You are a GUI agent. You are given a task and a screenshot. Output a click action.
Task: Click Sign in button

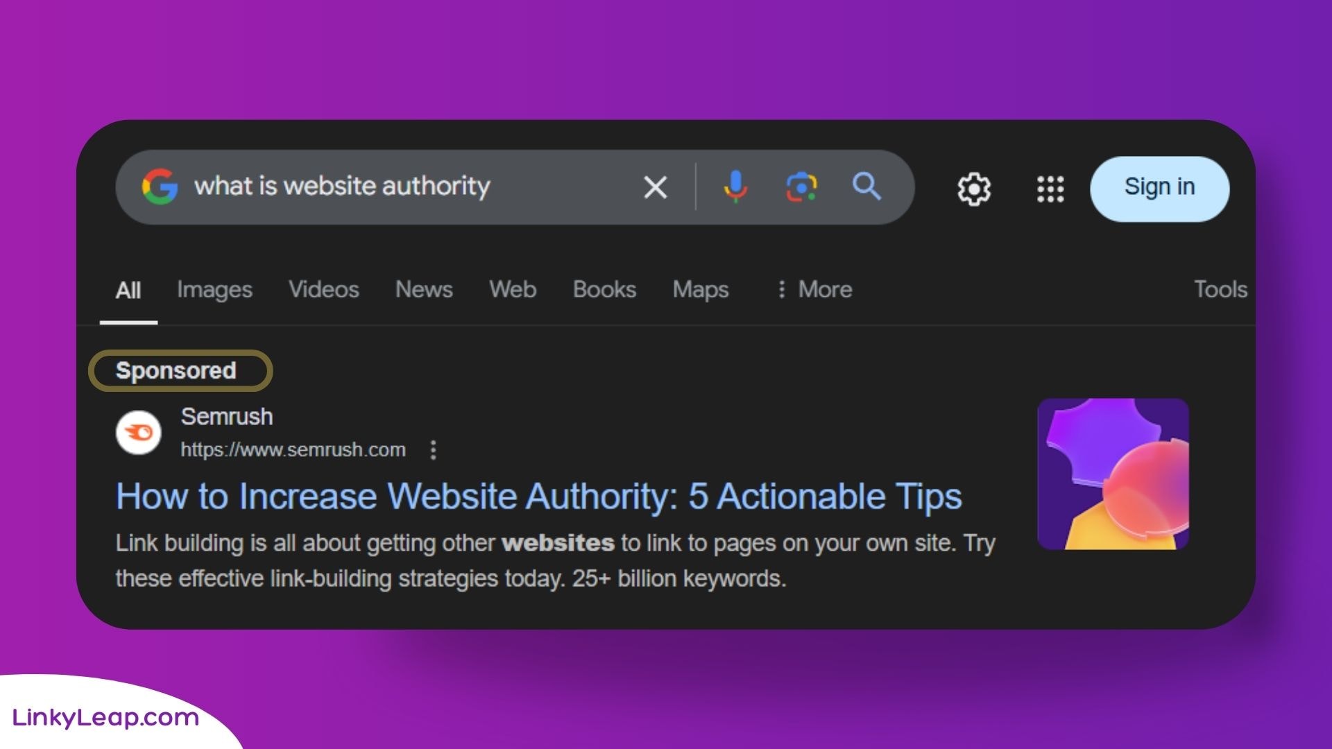[x=1160, y=186]
